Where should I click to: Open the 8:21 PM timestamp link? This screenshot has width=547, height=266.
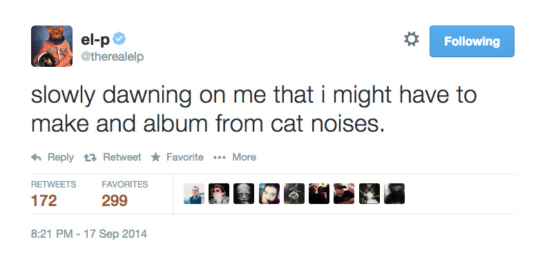coord(89,234)
